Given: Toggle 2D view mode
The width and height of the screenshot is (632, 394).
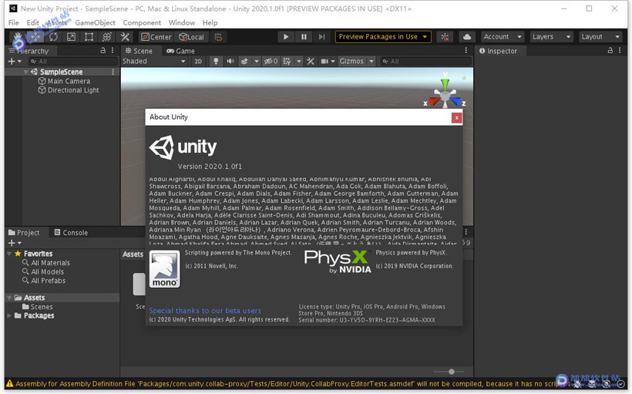Looking at the screenshot, I should (198, 62).
